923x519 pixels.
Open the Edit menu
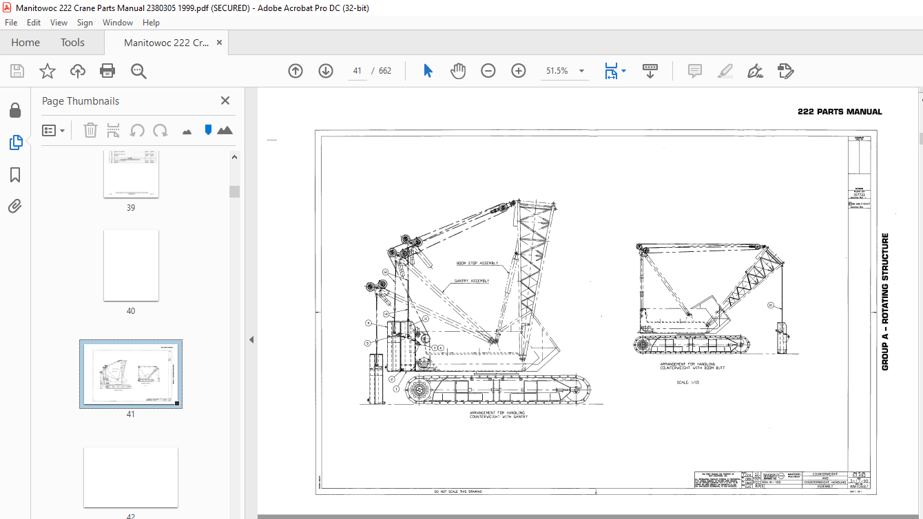point(34,23)
